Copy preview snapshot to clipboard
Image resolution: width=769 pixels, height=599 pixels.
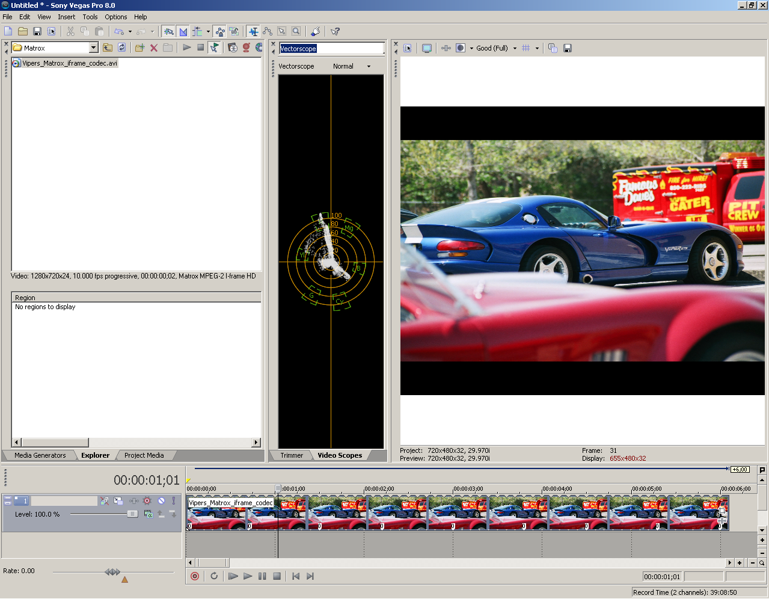pos(553,48)
